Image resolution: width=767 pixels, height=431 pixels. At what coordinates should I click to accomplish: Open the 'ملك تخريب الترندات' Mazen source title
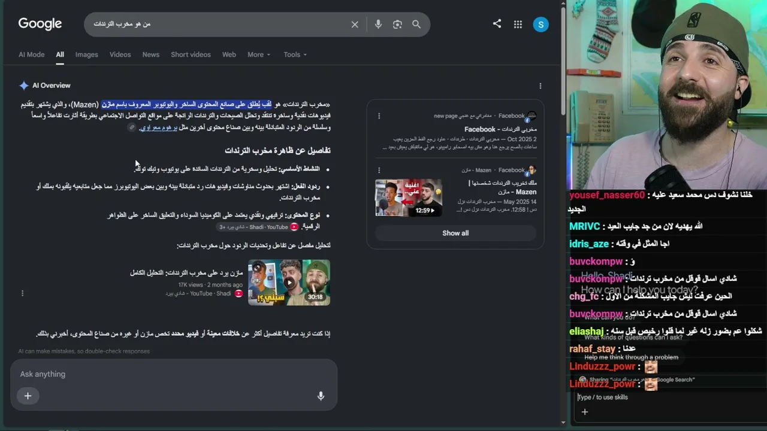tap(503, 187)
